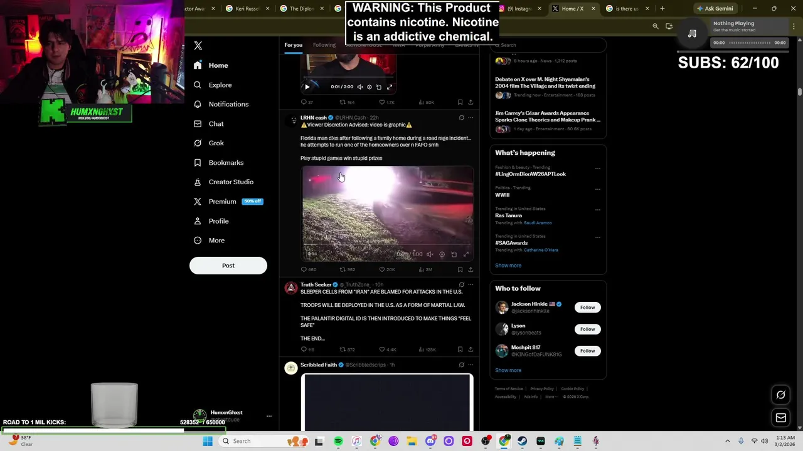Like the post with 1.7K likes
This screenshot has width=803, height=451.
(x=386, y=102)
